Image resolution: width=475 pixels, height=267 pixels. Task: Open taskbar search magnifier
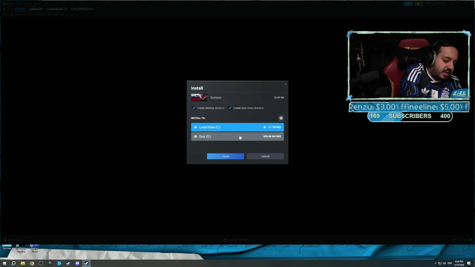(13, 263)
